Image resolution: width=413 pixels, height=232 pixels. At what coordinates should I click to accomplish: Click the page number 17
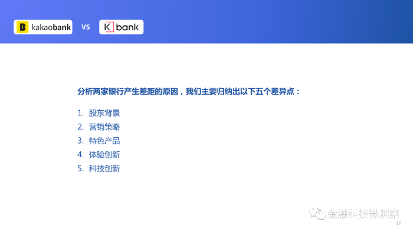click(x=398, y=223)
